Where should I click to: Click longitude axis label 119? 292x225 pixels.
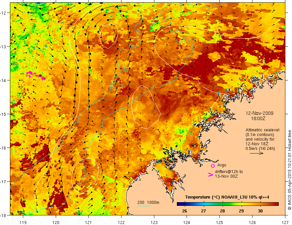tap(23, 222)
